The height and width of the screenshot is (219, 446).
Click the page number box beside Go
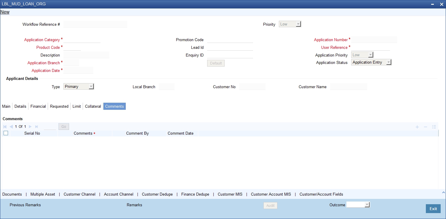click(x=50, y=127)
